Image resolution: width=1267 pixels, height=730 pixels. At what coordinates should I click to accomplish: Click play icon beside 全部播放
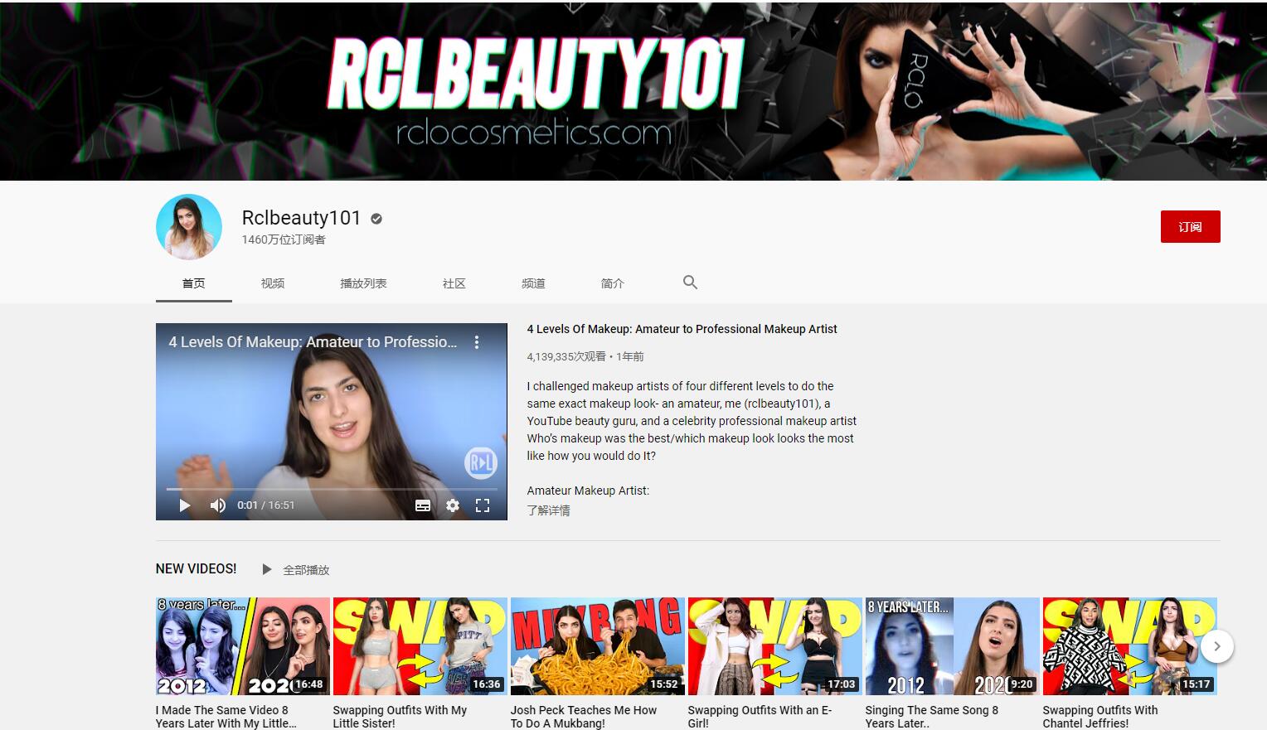266,569
